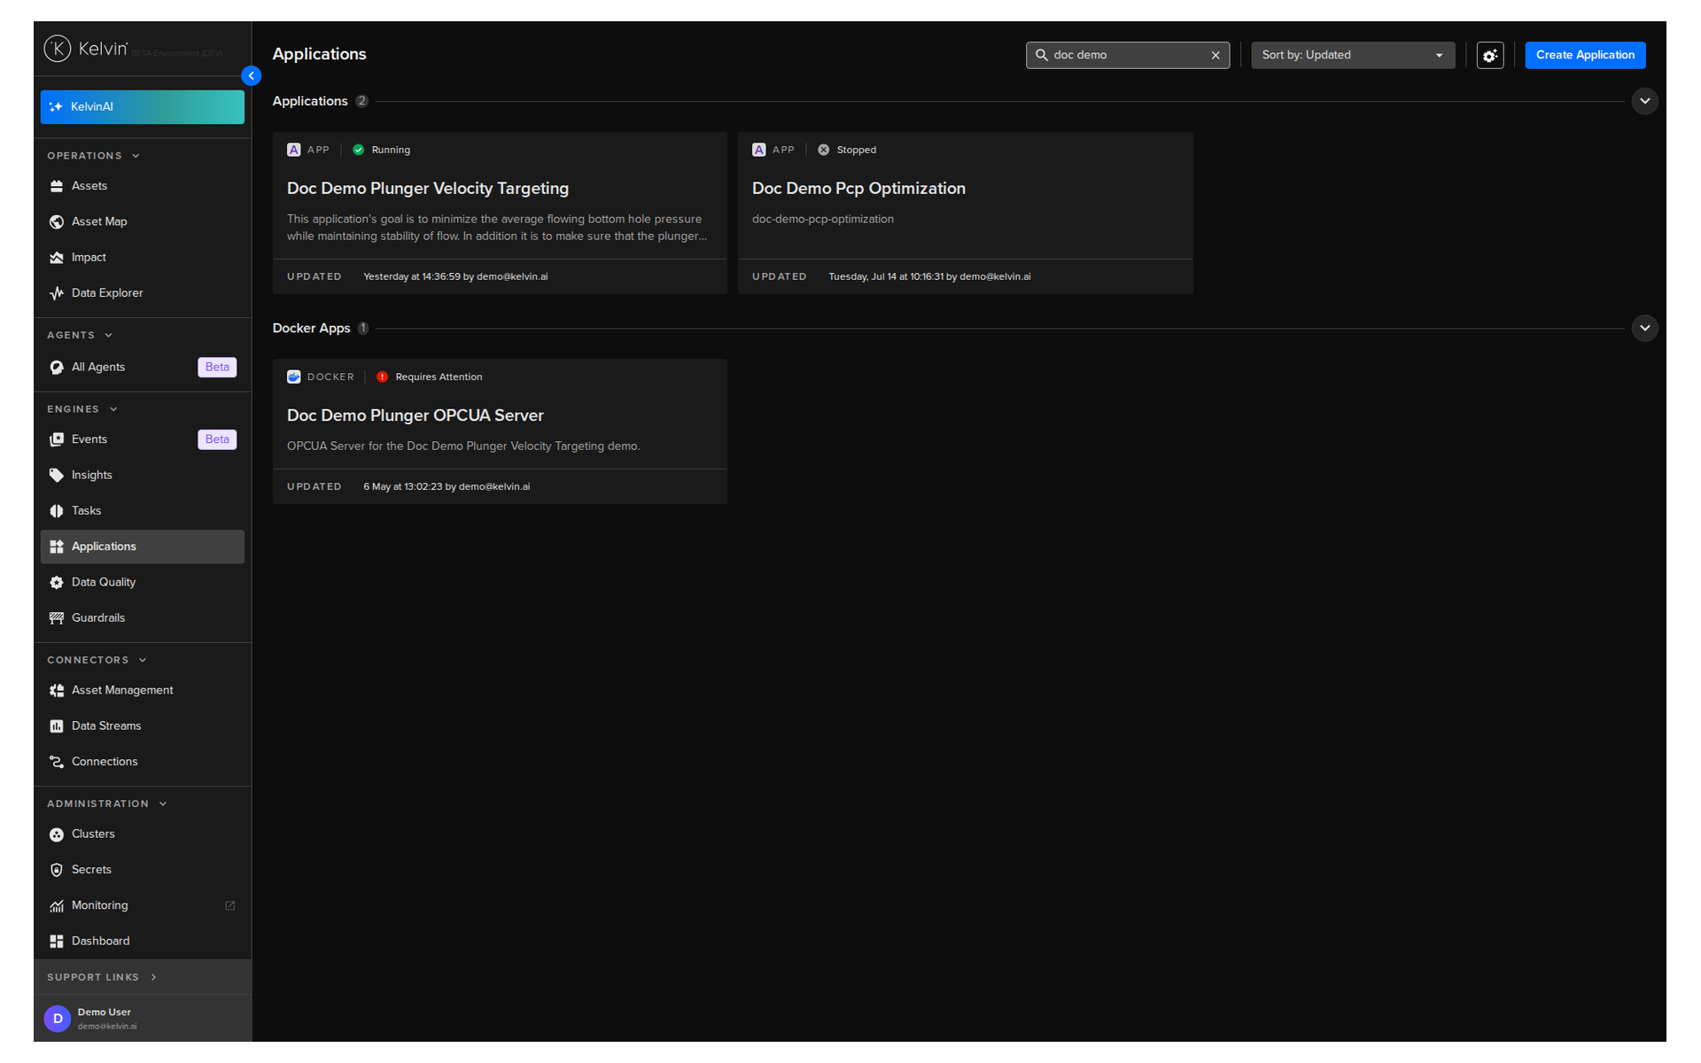Collapse the Operations section

93,156
